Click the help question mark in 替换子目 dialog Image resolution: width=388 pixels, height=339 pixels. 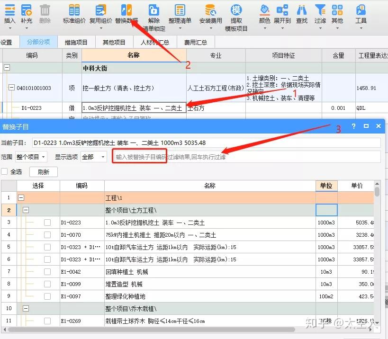tap(353, 126)
